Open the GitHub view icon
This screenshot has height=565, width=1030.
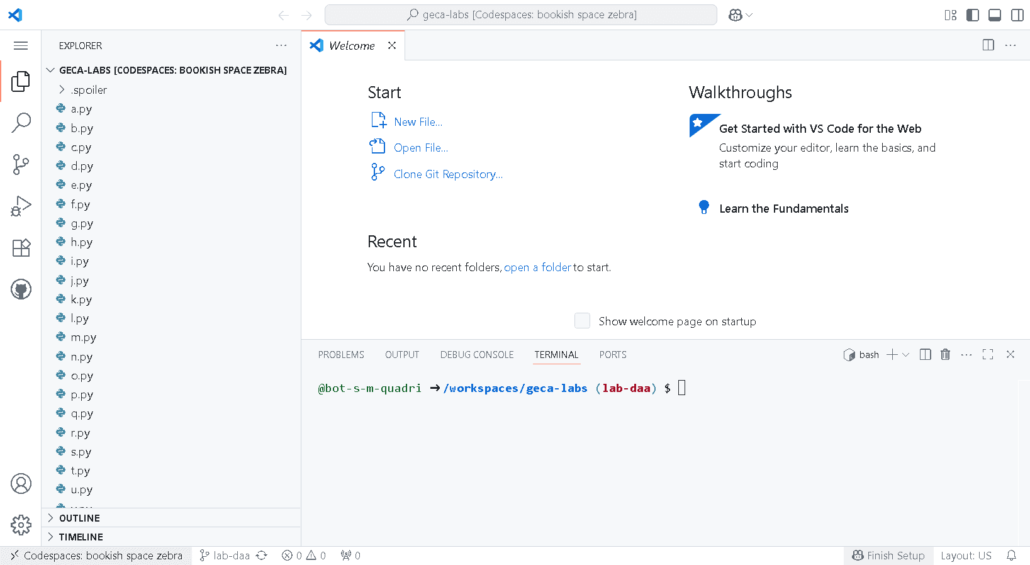[x=21, y=289]
